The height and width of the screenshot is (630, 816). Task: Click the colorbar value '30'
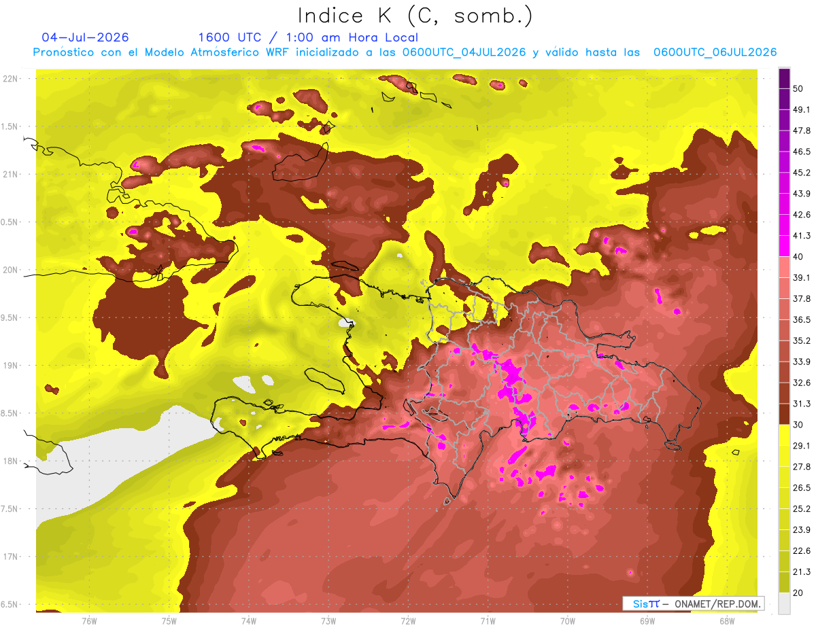[799, 425]
